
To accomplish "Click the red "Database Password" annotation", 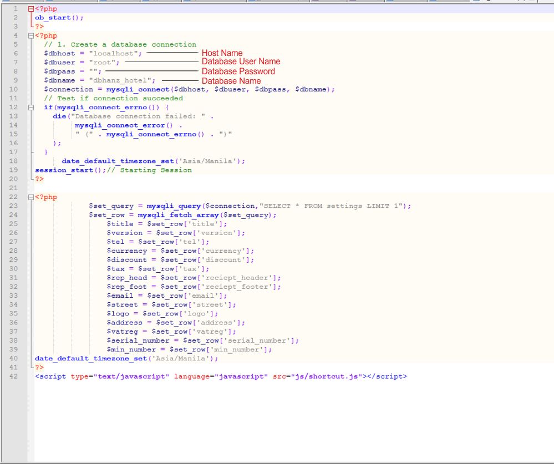I will click(x=238, y=71).
